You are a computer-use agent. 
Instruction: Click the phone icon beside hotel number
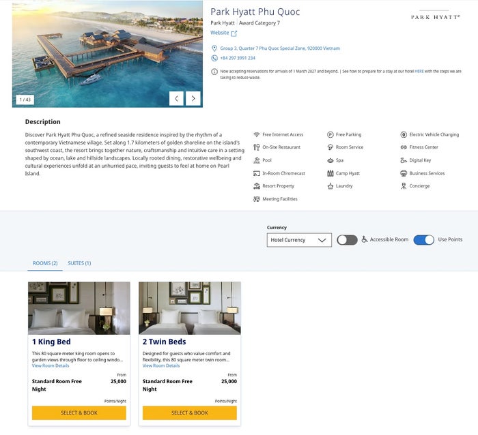click(214, 58)
